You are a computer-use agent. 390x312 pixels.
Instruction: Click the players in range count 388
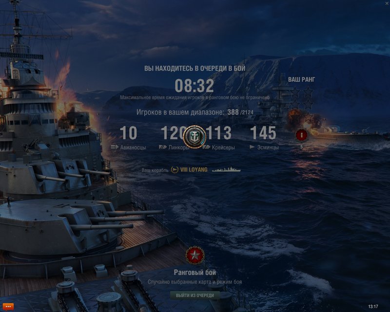[233, 112]
